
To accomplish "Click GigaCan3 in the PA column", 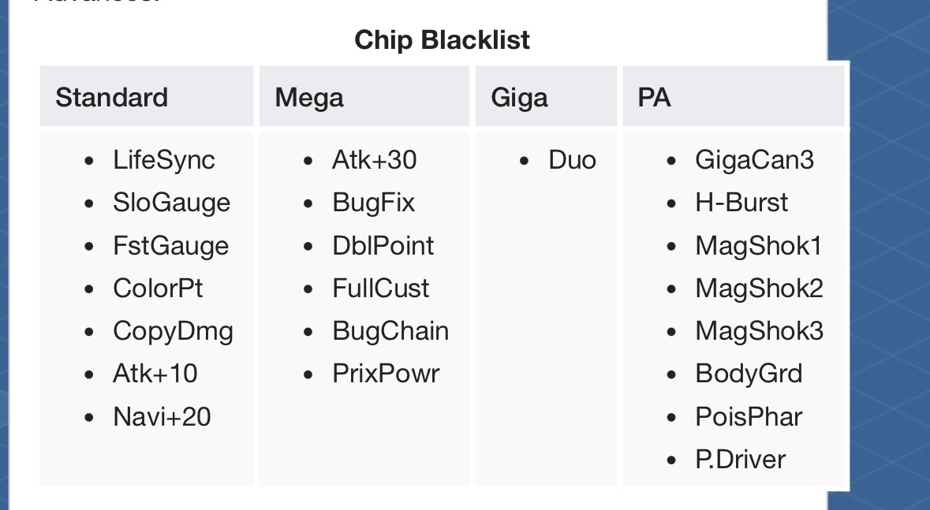I will (x=754, y=160).
